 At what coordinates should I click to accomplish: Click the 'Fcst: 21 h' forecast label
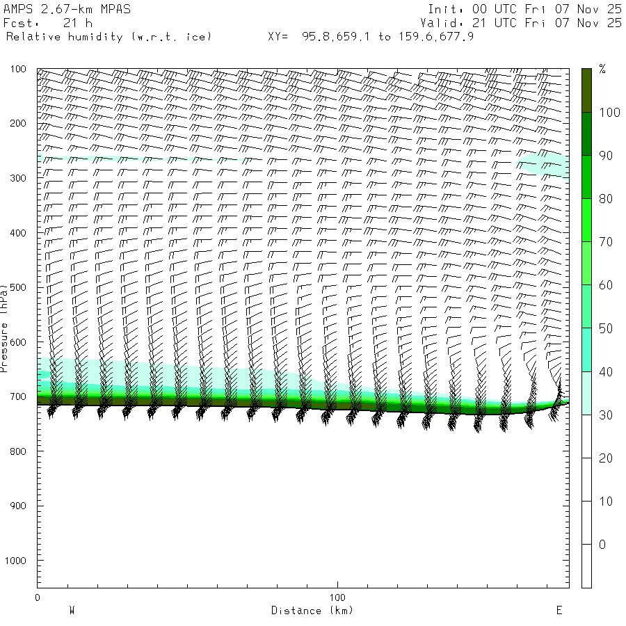coord(48,23)
